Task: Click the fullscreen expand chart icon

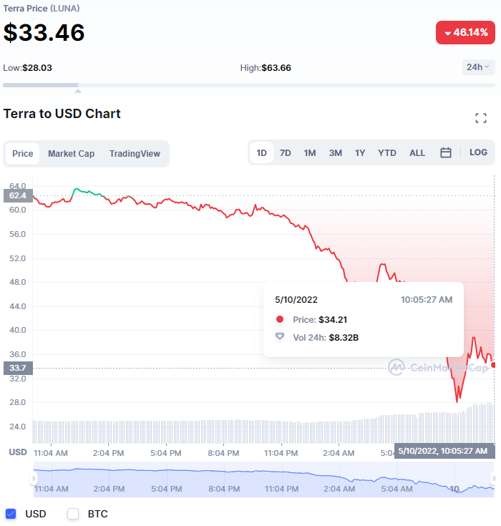Action: (481, 118)
